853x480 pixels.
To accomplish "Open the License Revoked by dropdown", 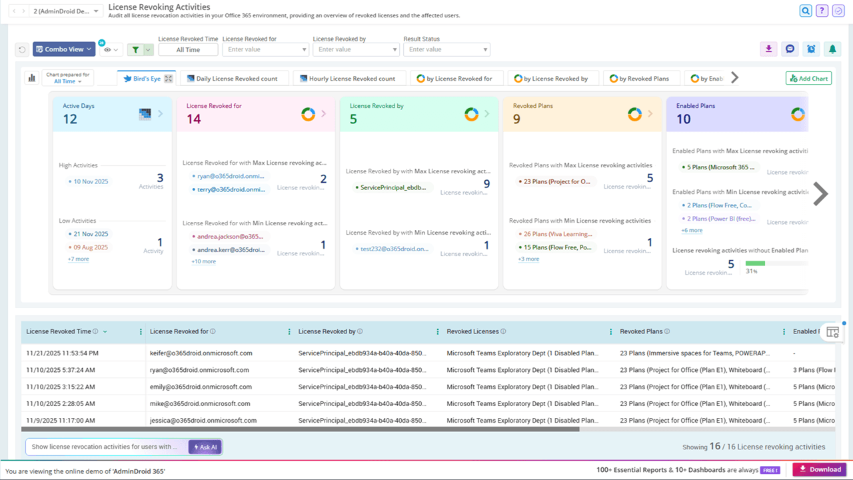I will [x=356, y=49].
